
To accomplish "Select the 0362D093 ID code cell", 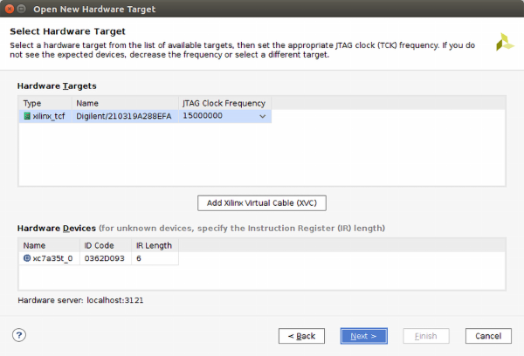I will pos(106,259).
